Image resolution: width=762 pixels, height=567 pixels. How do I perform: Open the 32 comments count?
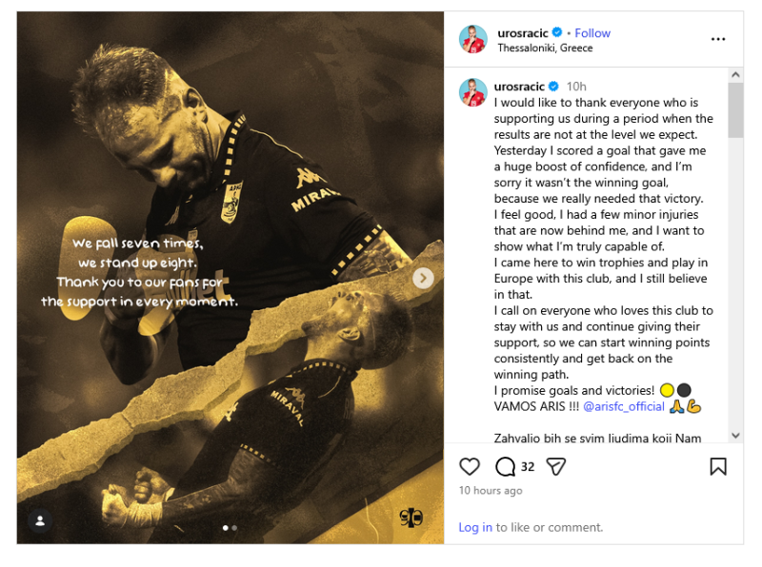coord(528,466)
